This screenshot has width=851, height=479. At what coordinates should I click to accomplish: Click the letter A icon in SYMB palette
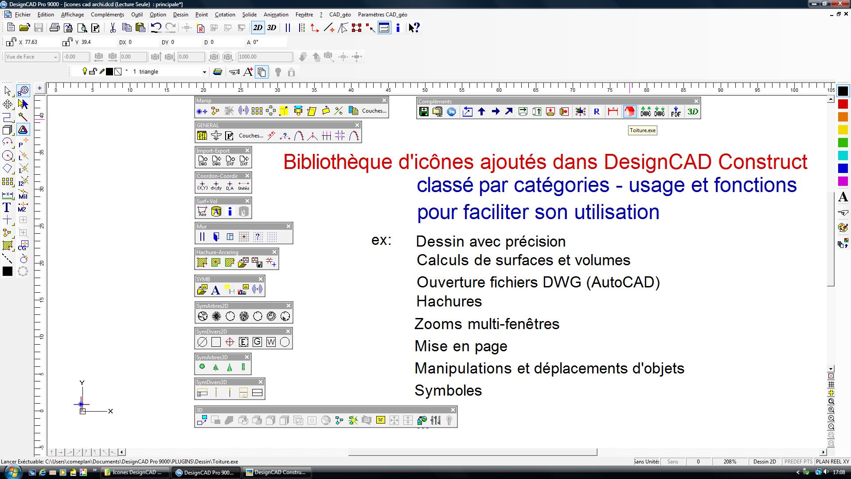click(215, 290)
